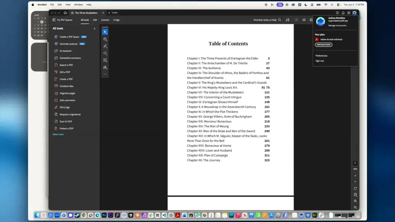Viewport: 395px width, 222px height.
Task: Click the Home icon in Acrobat tab bar
Action: point(65,13)
